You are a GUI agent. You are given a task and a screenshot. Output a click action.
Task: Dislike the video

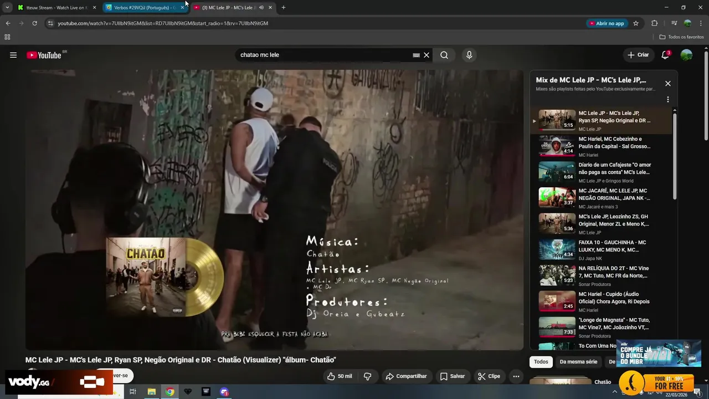[367, 376]
